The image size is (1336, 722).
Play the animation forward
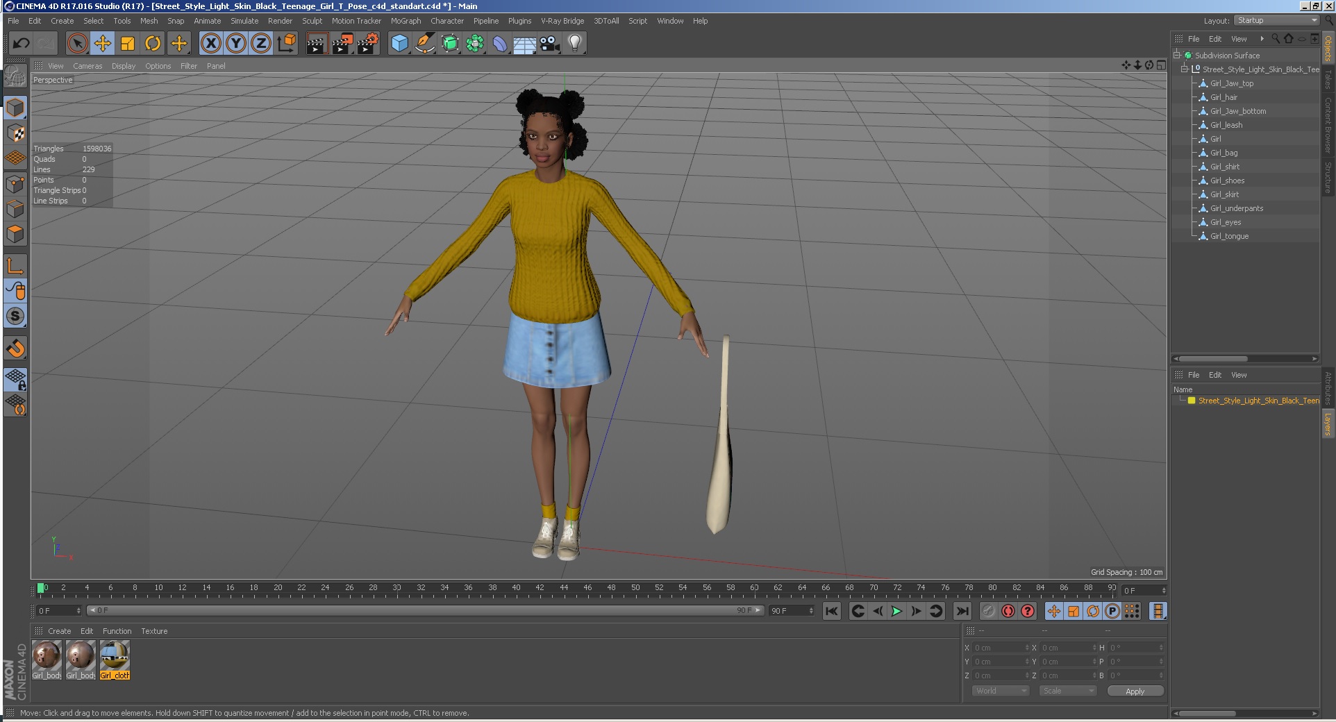pyautogui.click(x=896, y=611)
